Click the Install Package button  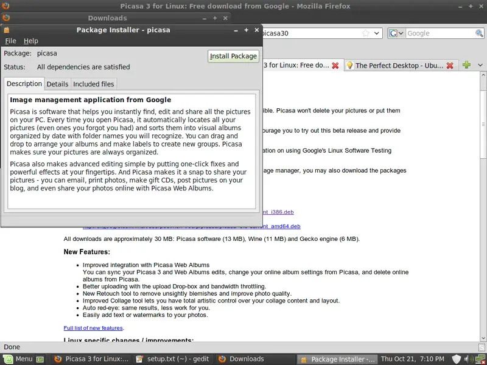coord(233,56)
